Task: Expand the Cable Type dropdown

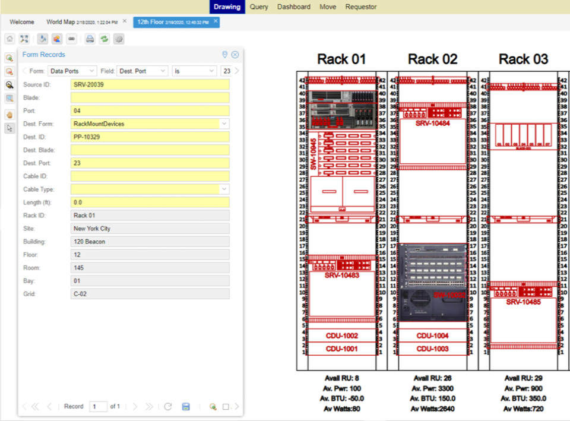Action: coord(224,189)
